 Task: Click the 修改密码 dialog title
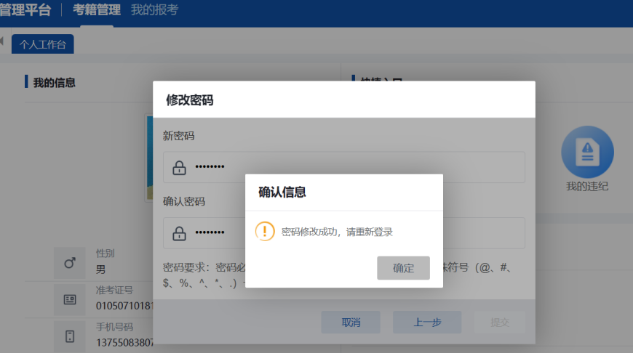click(190, 100)
